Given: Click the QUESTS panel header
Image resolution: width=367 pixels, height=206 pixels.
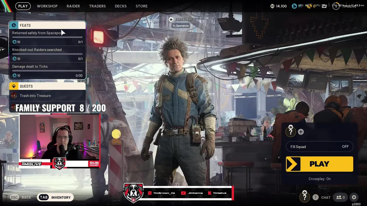Looking at the screenshot, I should (47, 86).
